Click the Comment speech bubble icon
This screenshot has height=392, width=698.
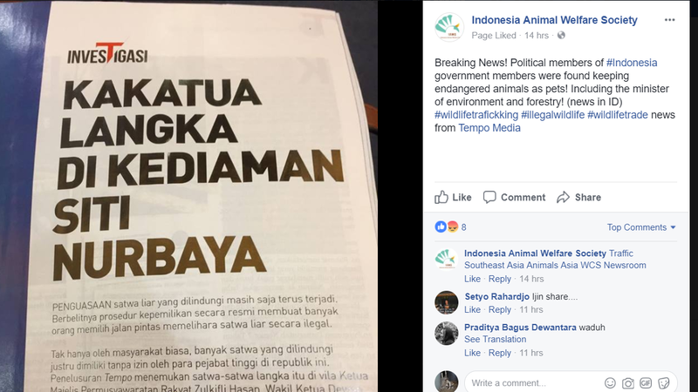(x=489, y=197)
